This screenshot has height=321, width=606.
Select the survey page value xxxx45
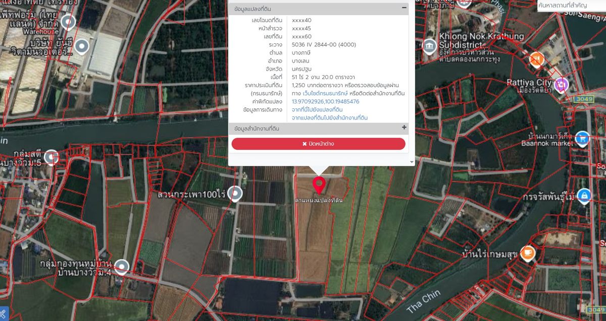[x=301, y=28]
